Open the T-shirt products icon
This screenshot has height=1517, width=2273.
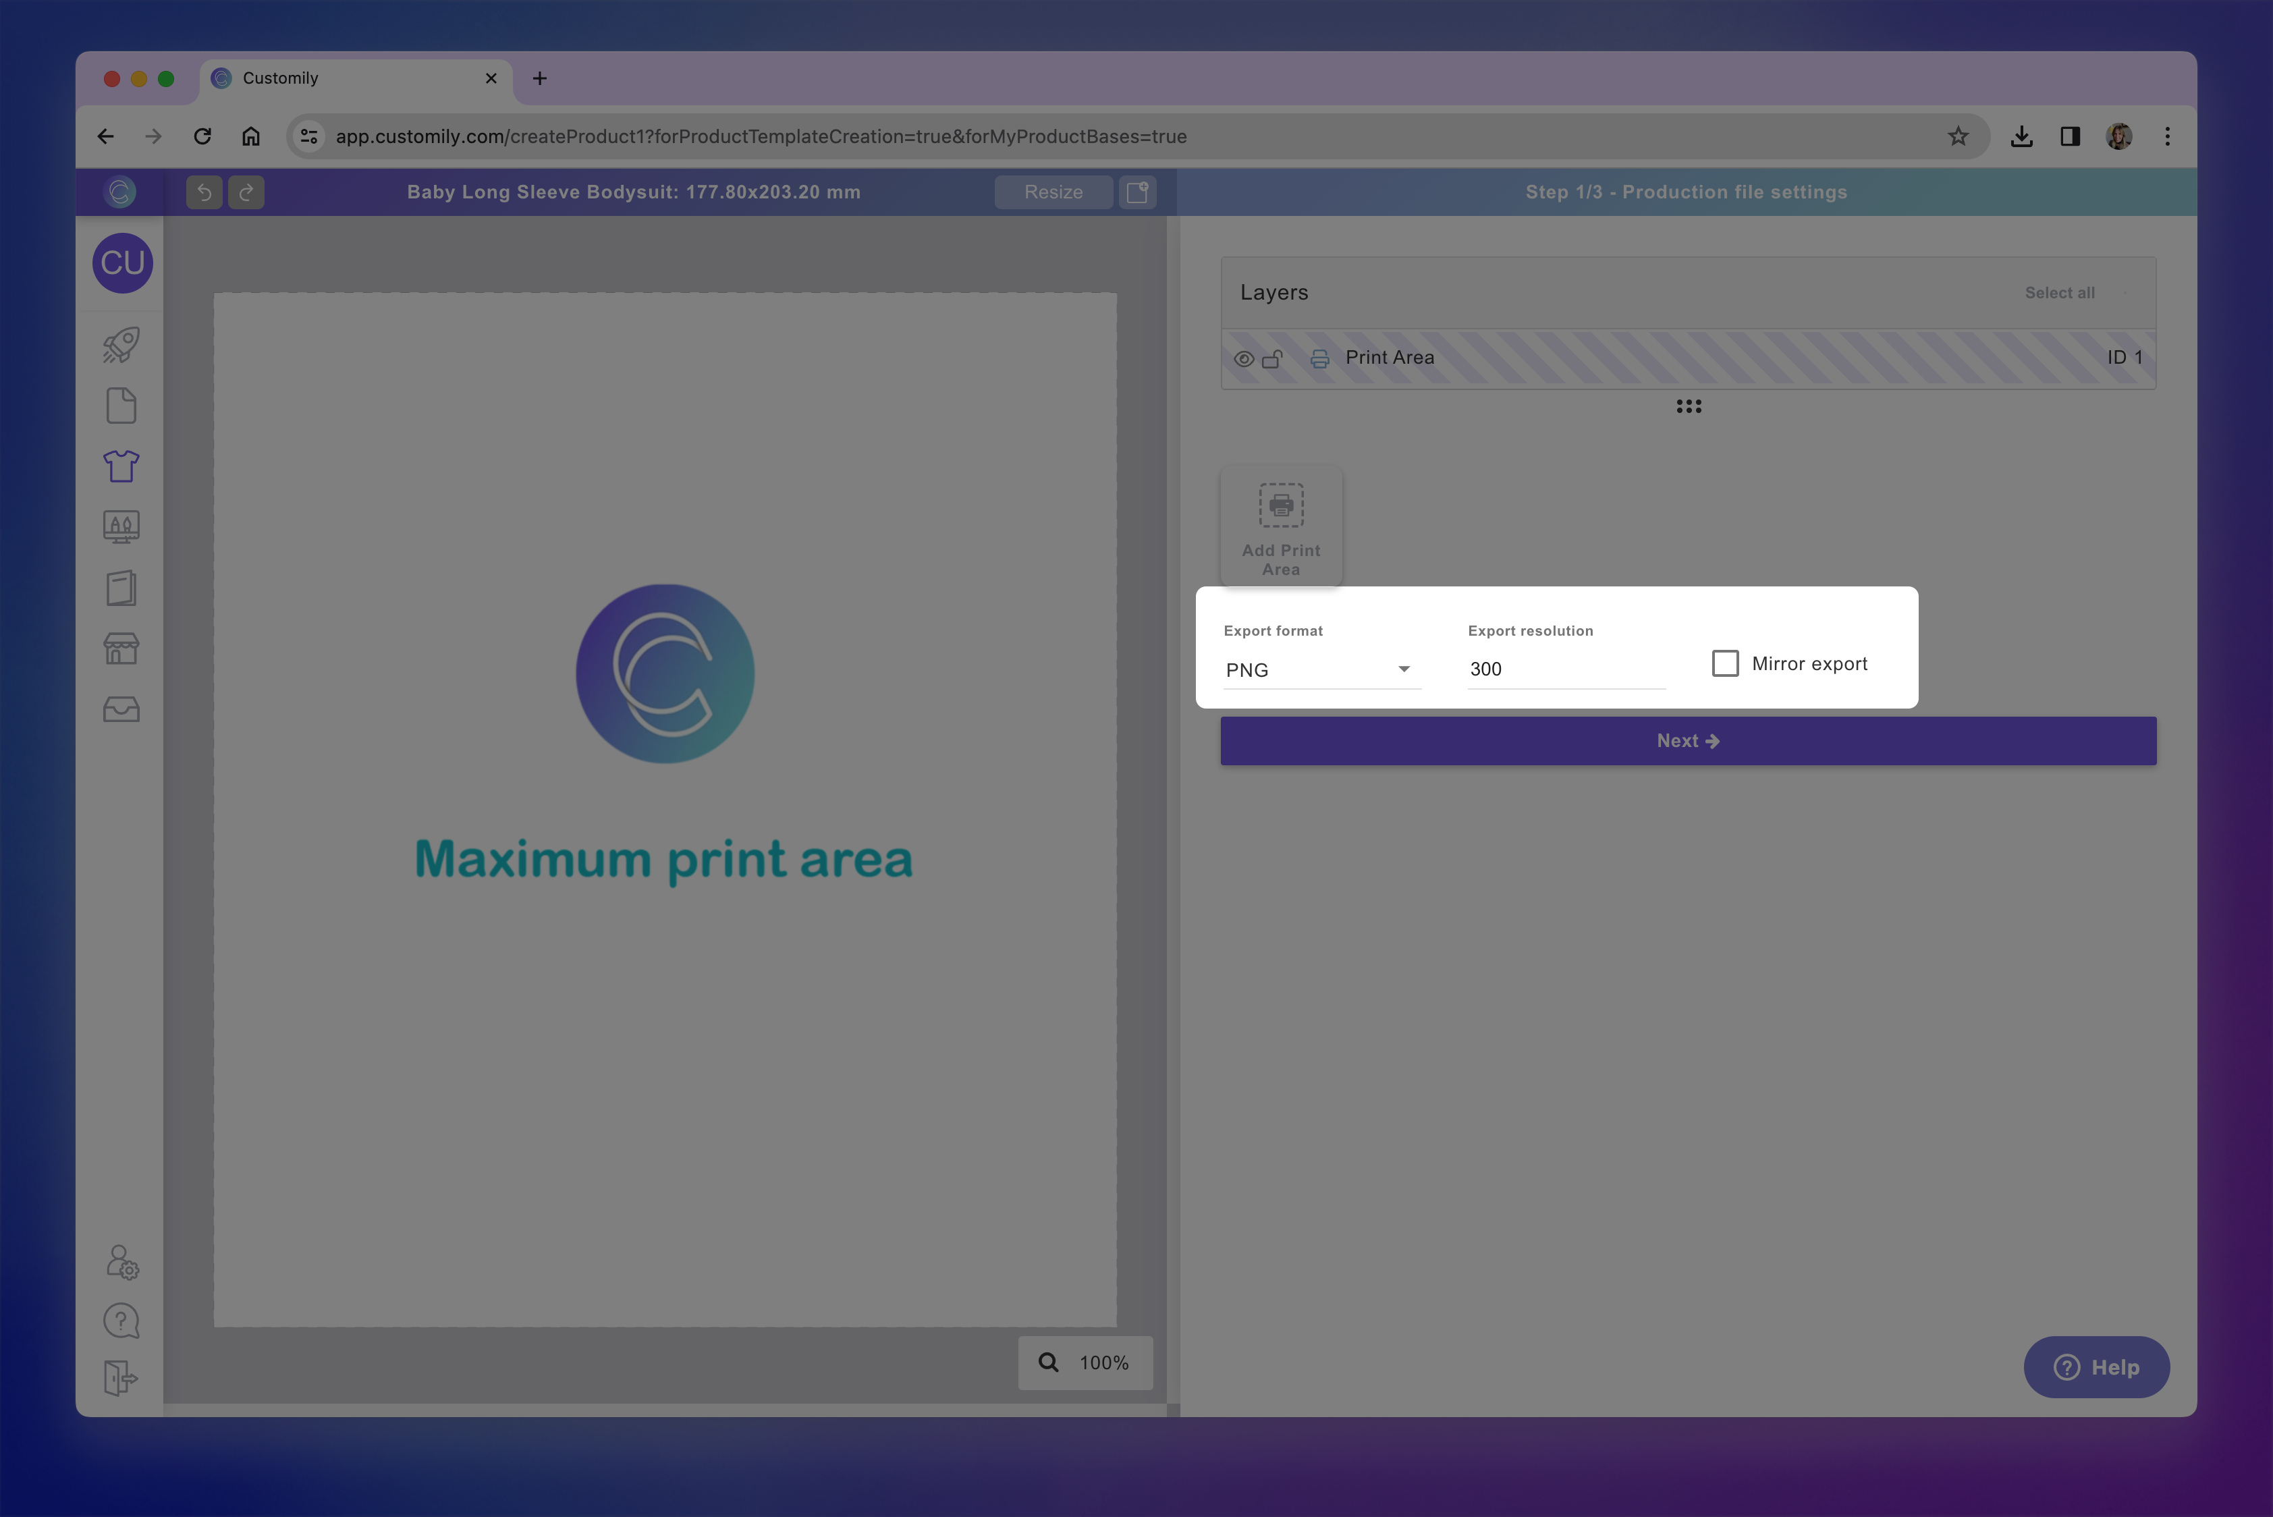pyautogui.click(x=121, y=466)
